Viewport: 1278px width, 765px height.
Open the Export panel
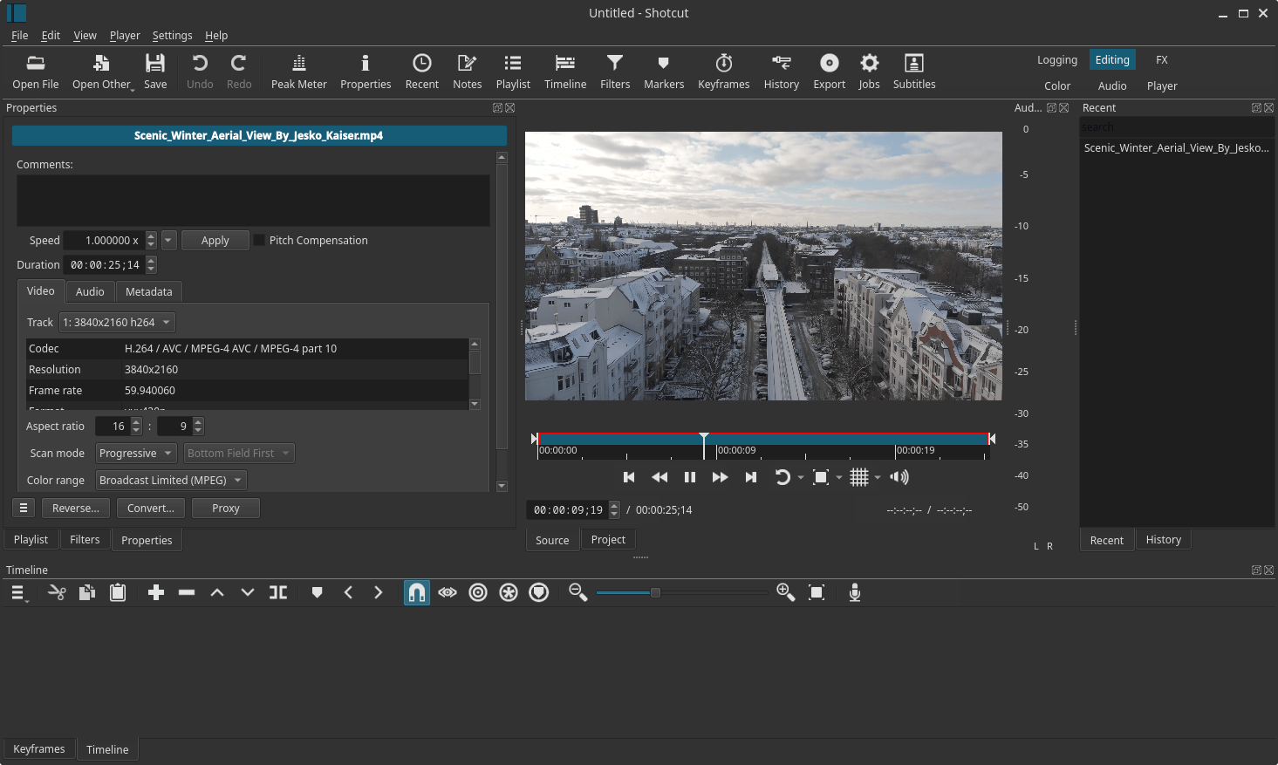point(828,71)
